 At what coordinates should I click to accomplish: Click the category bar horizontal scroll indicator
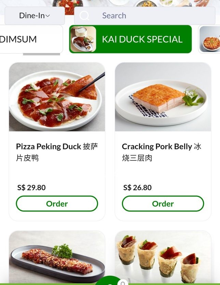41,54
